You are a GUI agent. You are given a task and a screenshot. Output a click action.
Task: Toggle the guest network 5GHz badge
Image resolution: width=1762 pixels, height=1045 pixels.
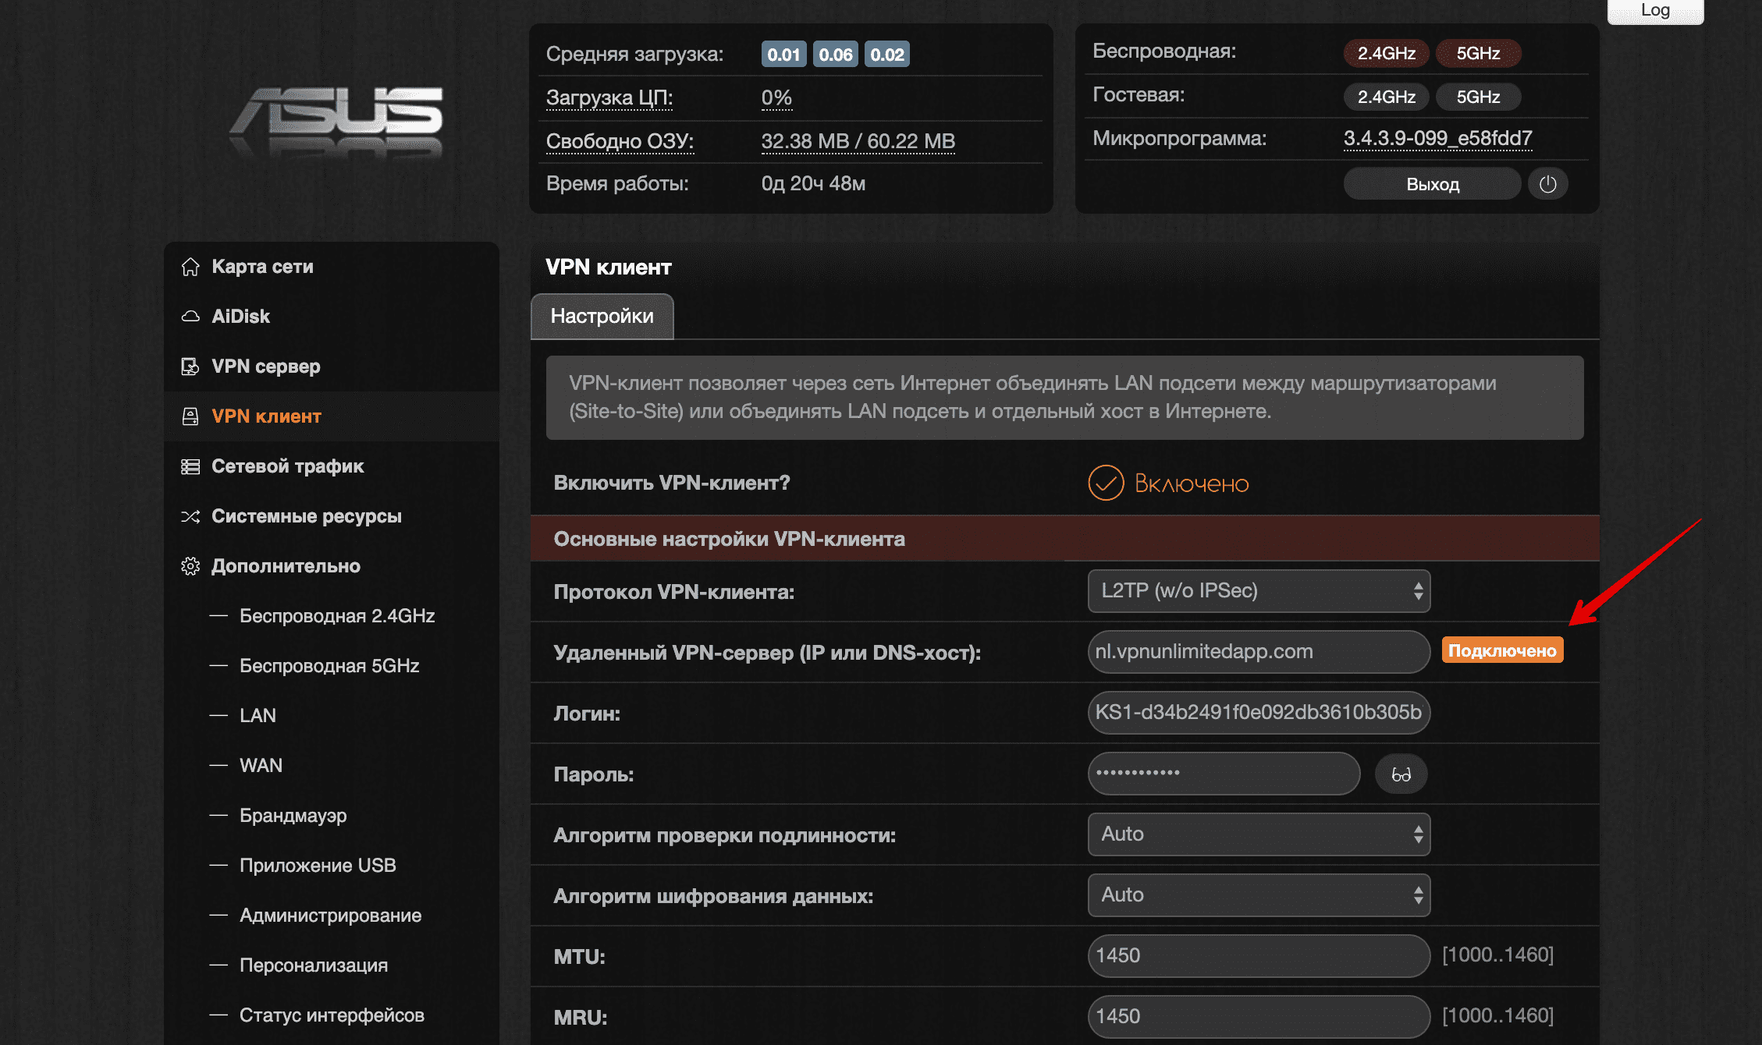pos(1477,97)
